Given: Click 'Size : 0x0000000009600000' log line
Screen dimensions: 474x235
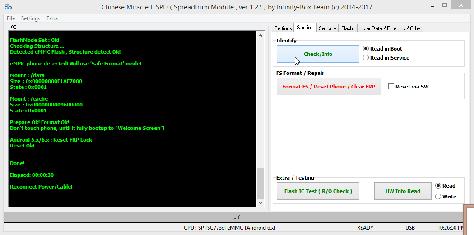Looking at the screenshot, I should click(x=46, y=105).
